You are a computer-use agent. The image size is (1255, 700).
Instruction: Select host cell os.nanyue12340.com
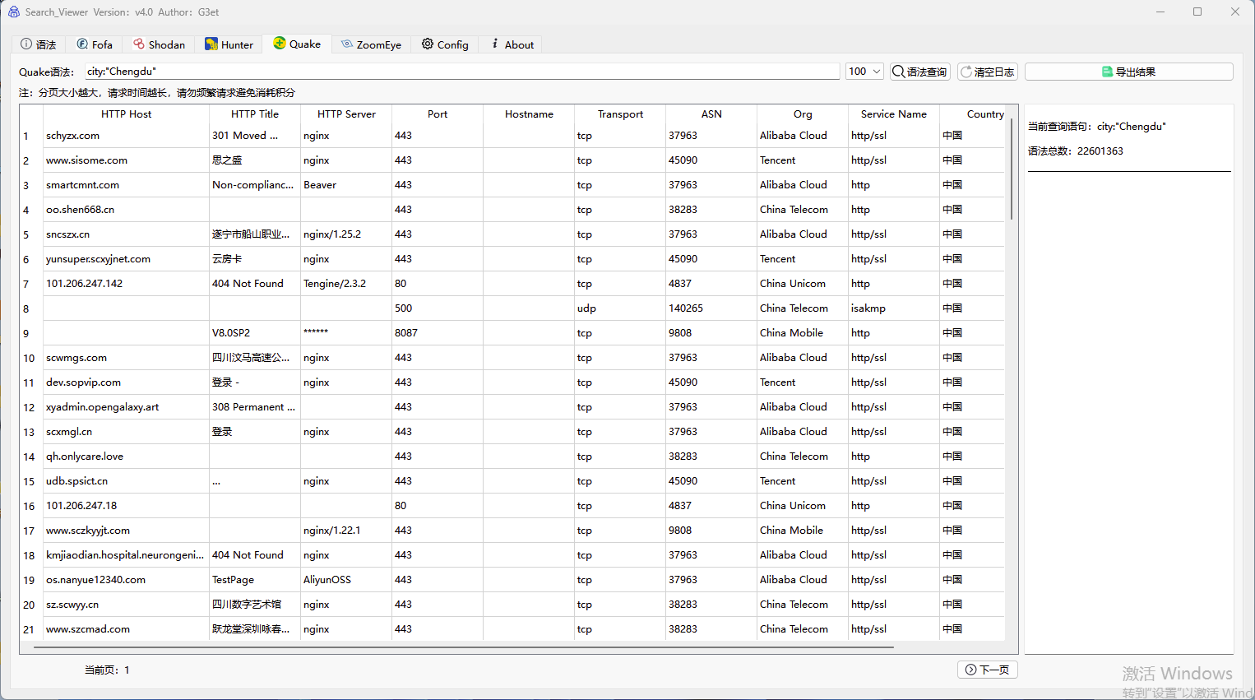pyautogui.click(x=126, y=580)
